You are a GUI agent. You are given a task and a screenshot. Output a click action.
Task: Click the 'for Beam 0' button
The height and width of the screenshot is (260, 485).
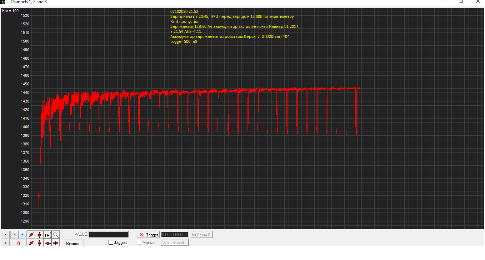coord(201,235)
